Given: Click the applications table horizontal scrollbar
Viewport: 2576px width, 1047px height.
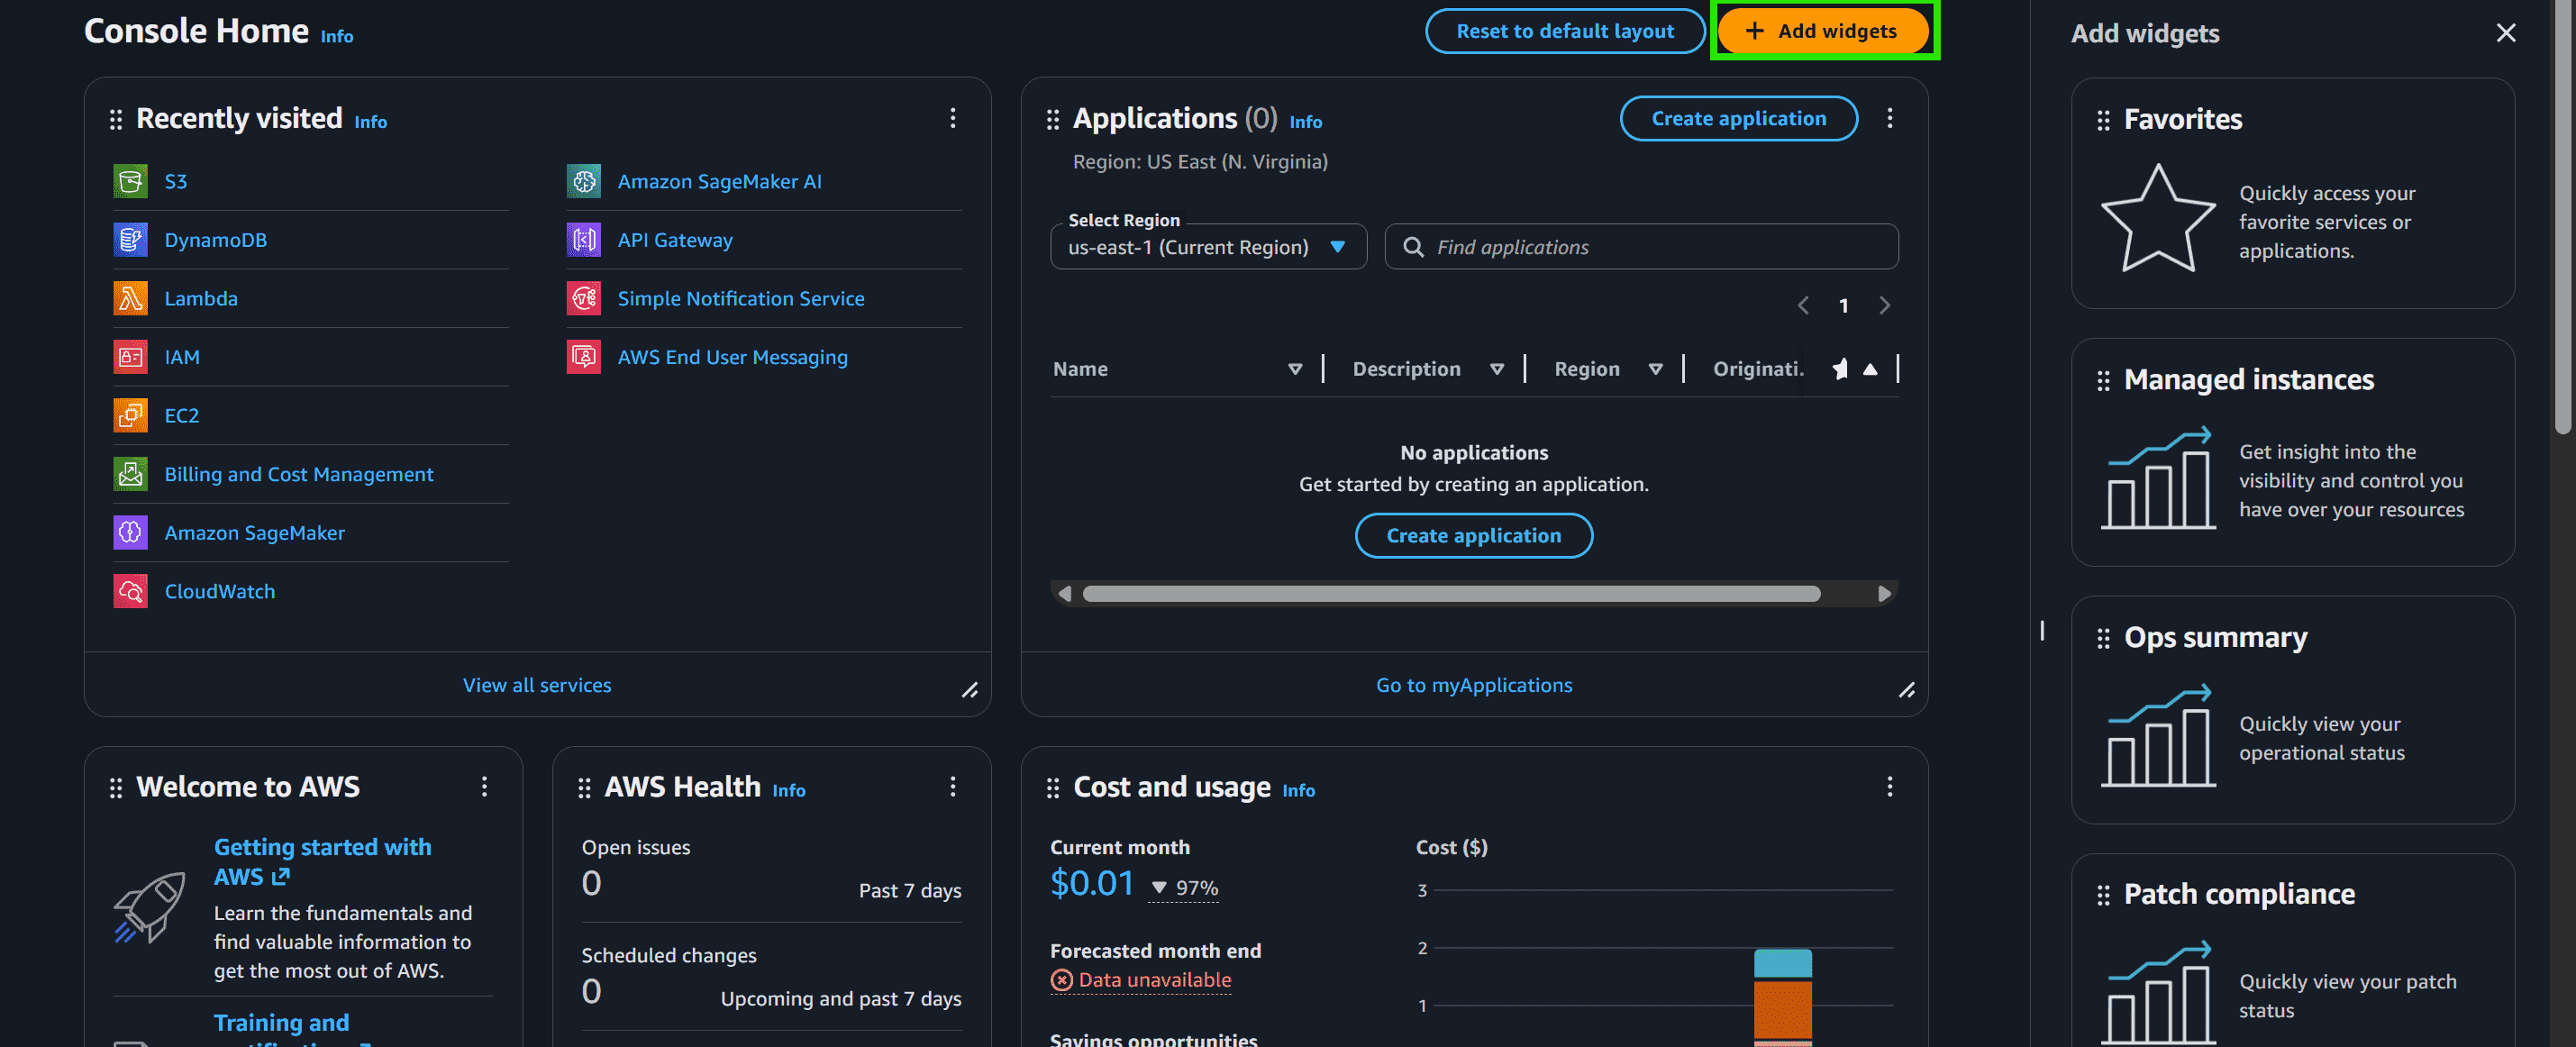Looking at the screenshot, I should coord(1451,594).
